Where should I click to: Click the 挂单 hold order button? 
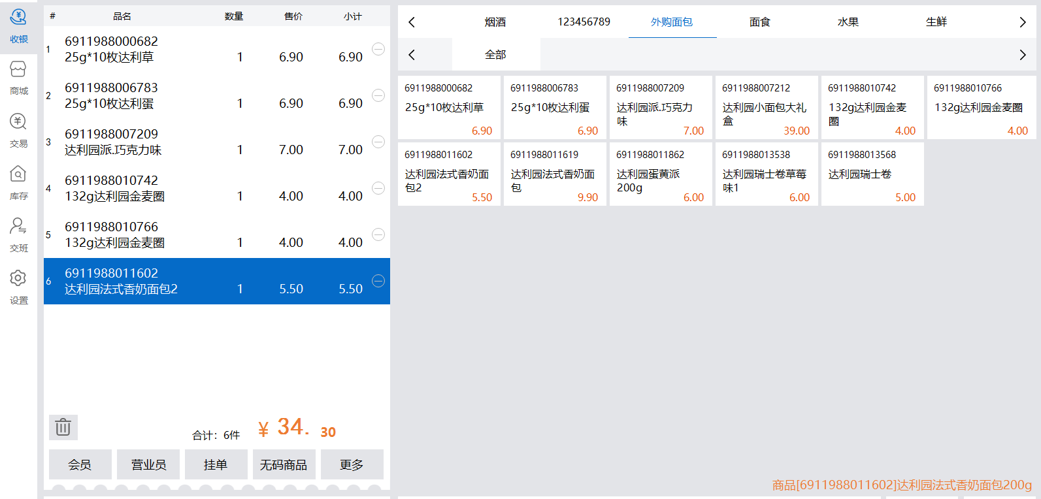216,464
